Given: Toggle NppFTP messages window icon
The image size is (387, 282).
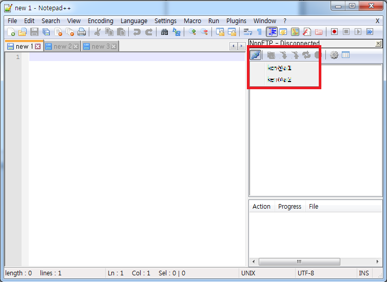Looking at the screenshot, I should coord(346,55).
